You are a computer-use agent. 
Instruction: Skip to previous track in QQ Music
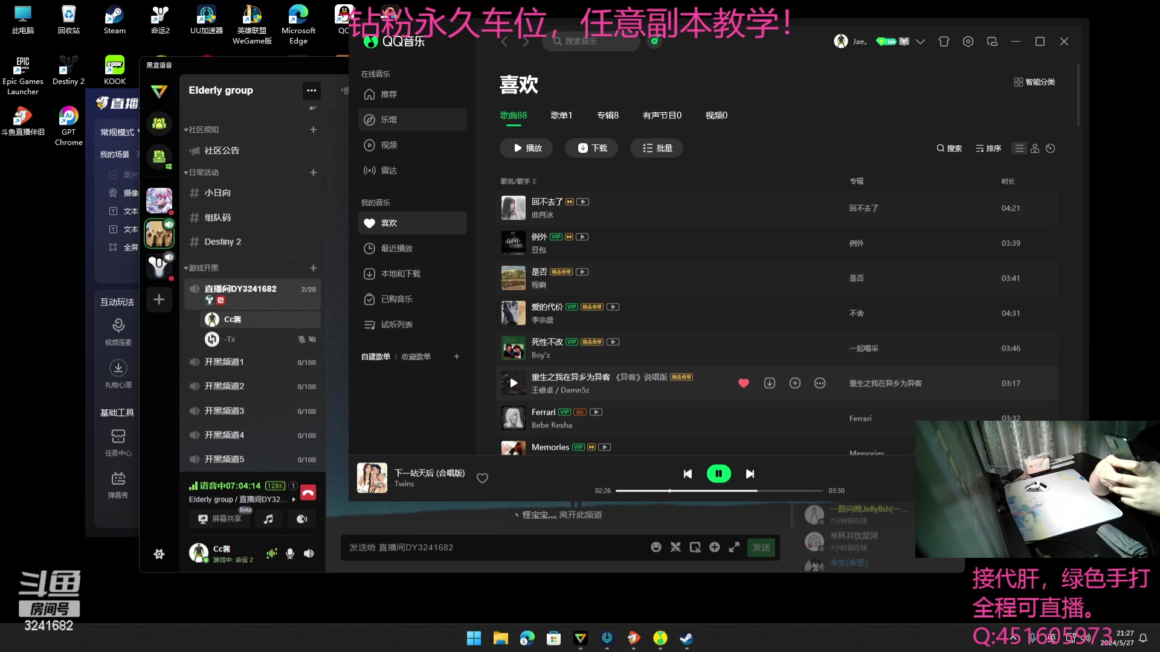coord(688,474)
